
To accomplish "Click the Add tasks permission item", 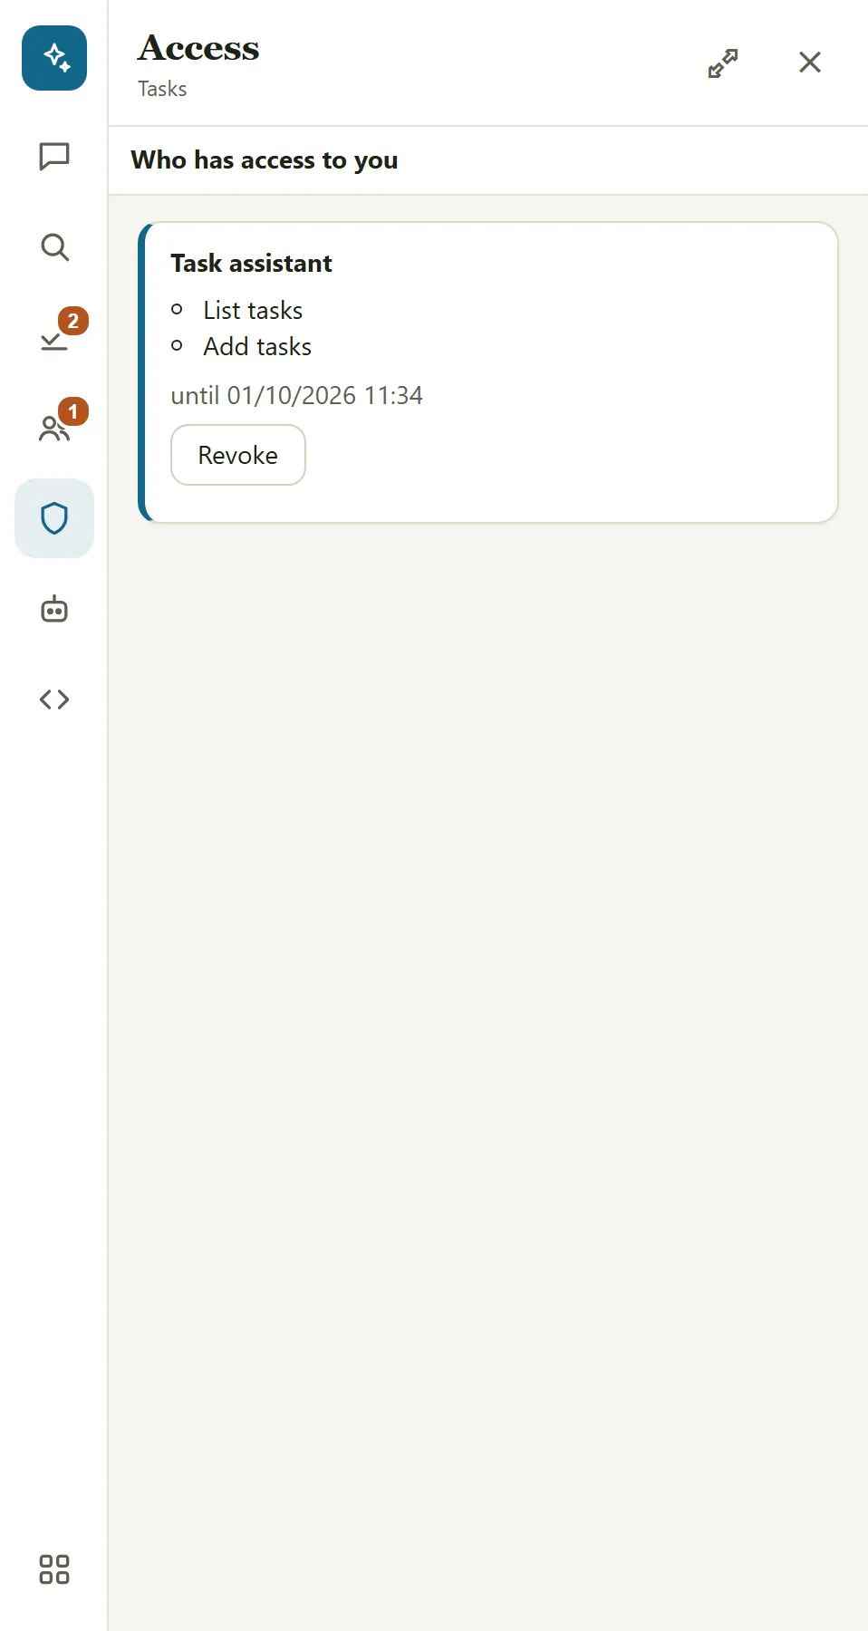I will (257, 346).
